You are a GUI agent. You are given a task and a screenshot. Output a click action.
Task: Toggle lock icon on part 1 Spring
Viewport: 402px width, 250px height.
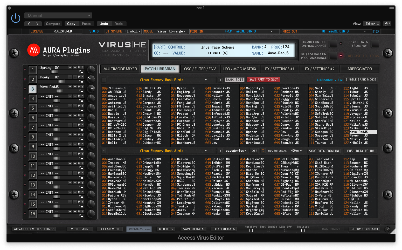coord(81,72)
